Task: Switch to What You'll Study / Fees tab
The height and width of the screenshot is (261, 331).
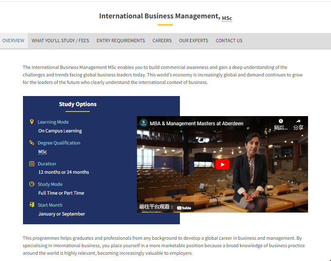Action: point(61,41)
